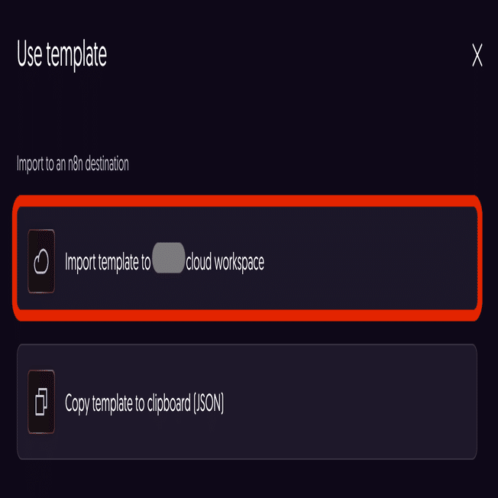Close the Use template dialog
Screen dimensions: 498x498
(477, 56)
